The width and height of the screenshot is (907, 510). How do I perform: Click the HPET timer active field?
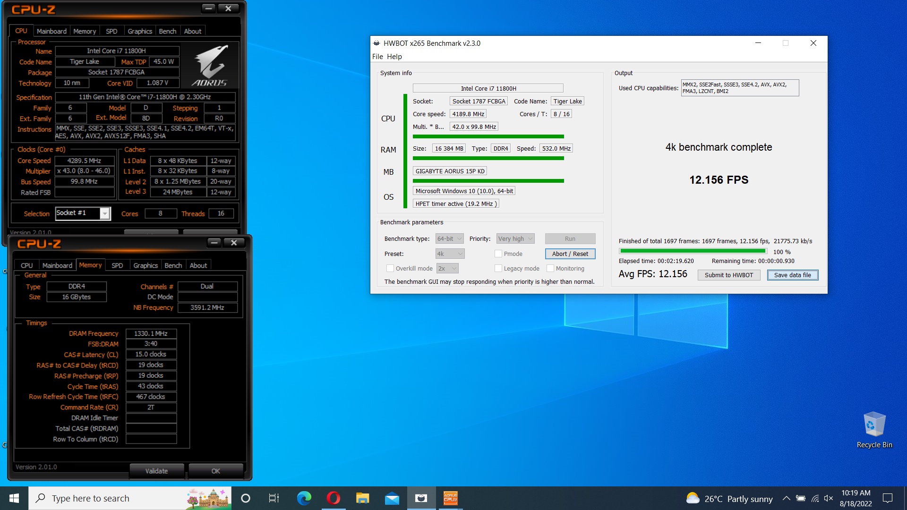pos(456,204)
